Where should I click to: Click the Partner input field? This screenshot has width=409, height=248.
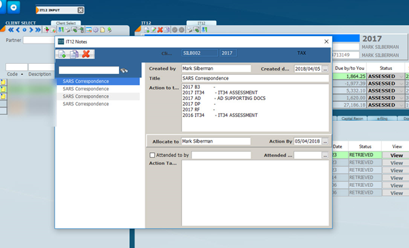(39, 40)
